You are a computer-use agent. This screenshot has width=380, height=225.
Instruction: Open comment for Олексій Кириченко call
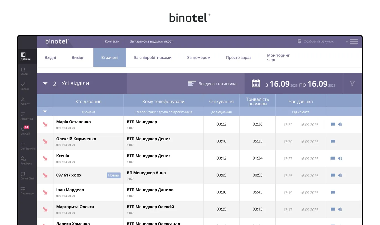click(x=333, y=141)
